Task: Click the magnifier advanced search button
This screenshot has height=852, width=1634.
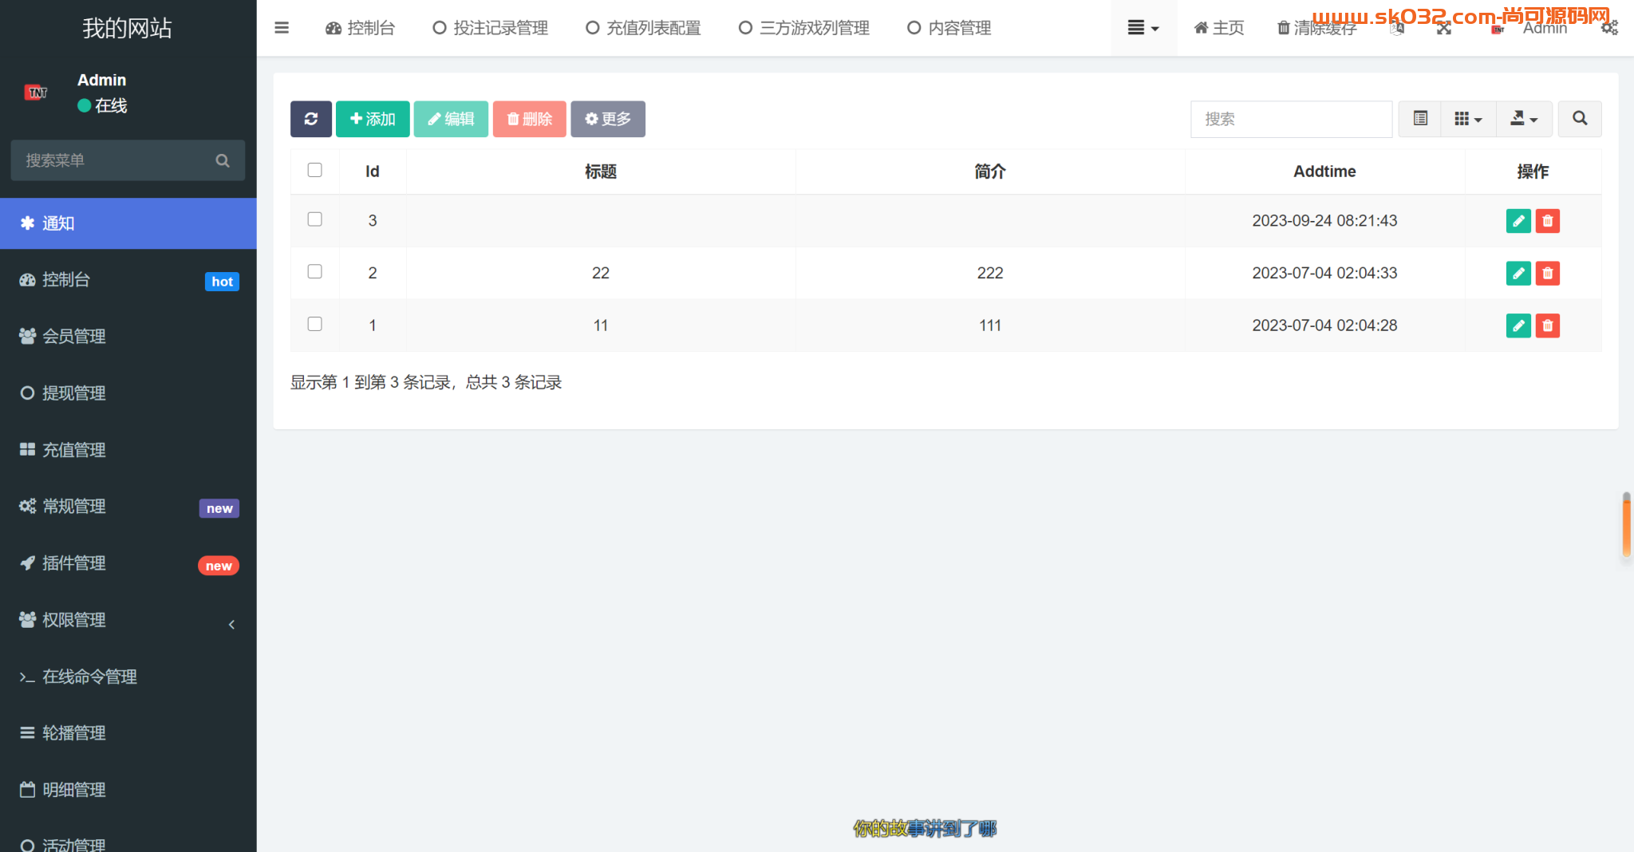Action: point(1580,119)
